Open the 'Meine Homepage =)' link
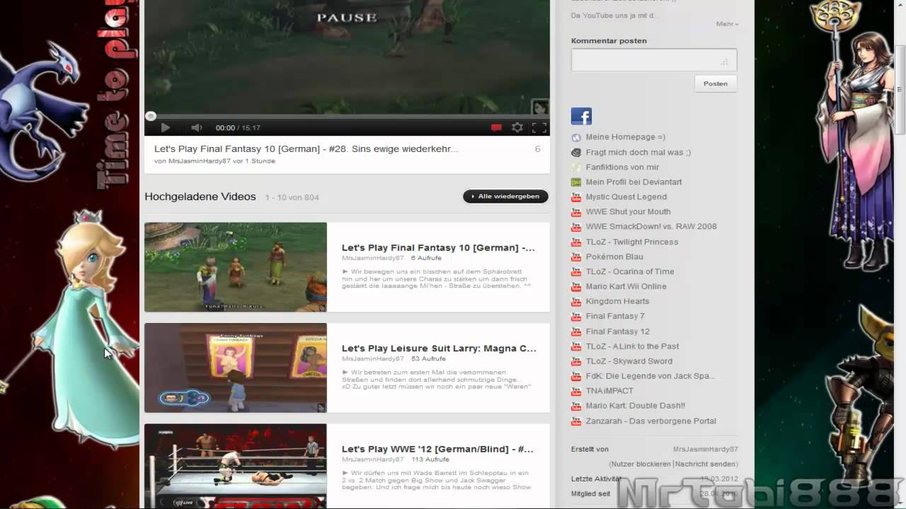The width and height of the screenshot is (906, 509). [626, 137]
